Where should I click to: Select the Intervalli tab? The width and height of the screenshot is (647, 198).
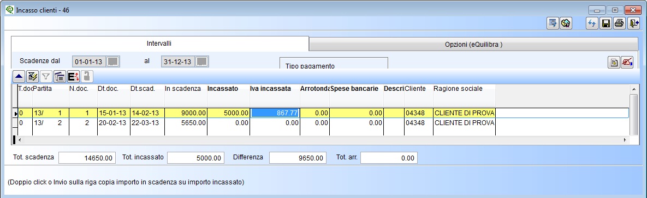[x=159, y=43]
